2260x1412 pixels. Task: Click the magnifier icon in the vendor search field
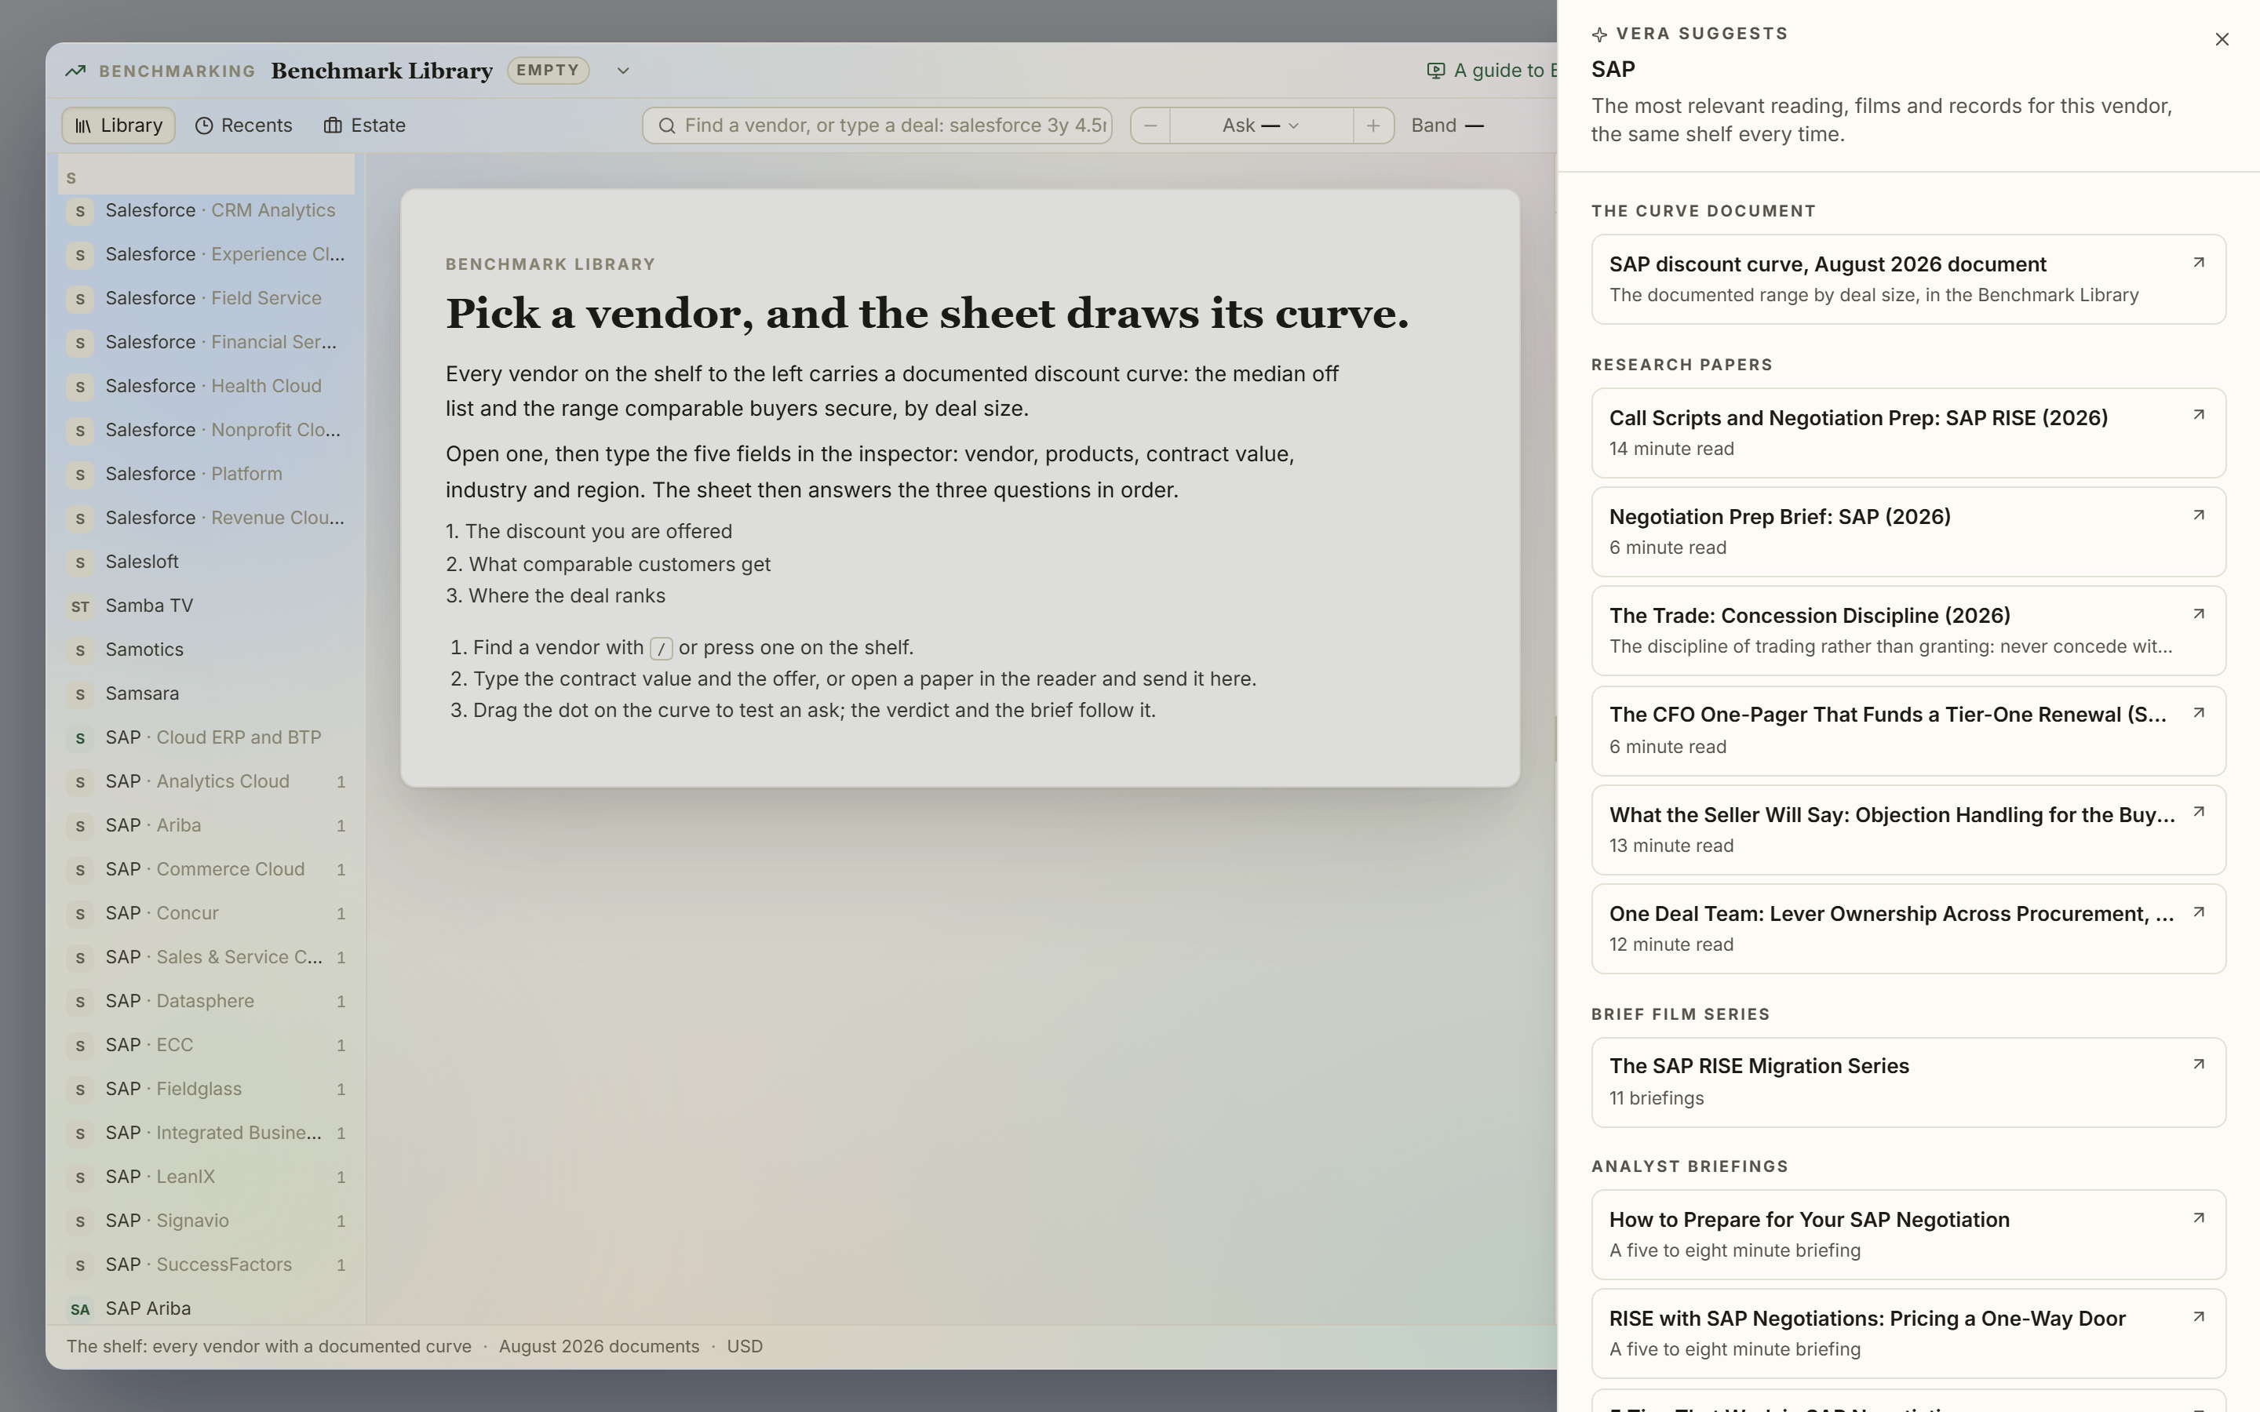[667, 126]
